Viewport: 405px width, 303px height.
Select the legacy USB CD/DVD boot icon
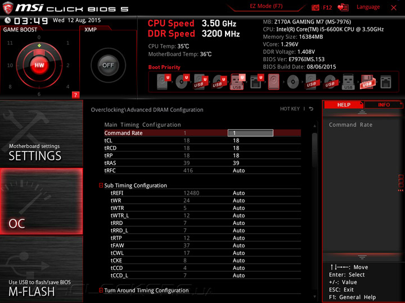tap(330, 82)
